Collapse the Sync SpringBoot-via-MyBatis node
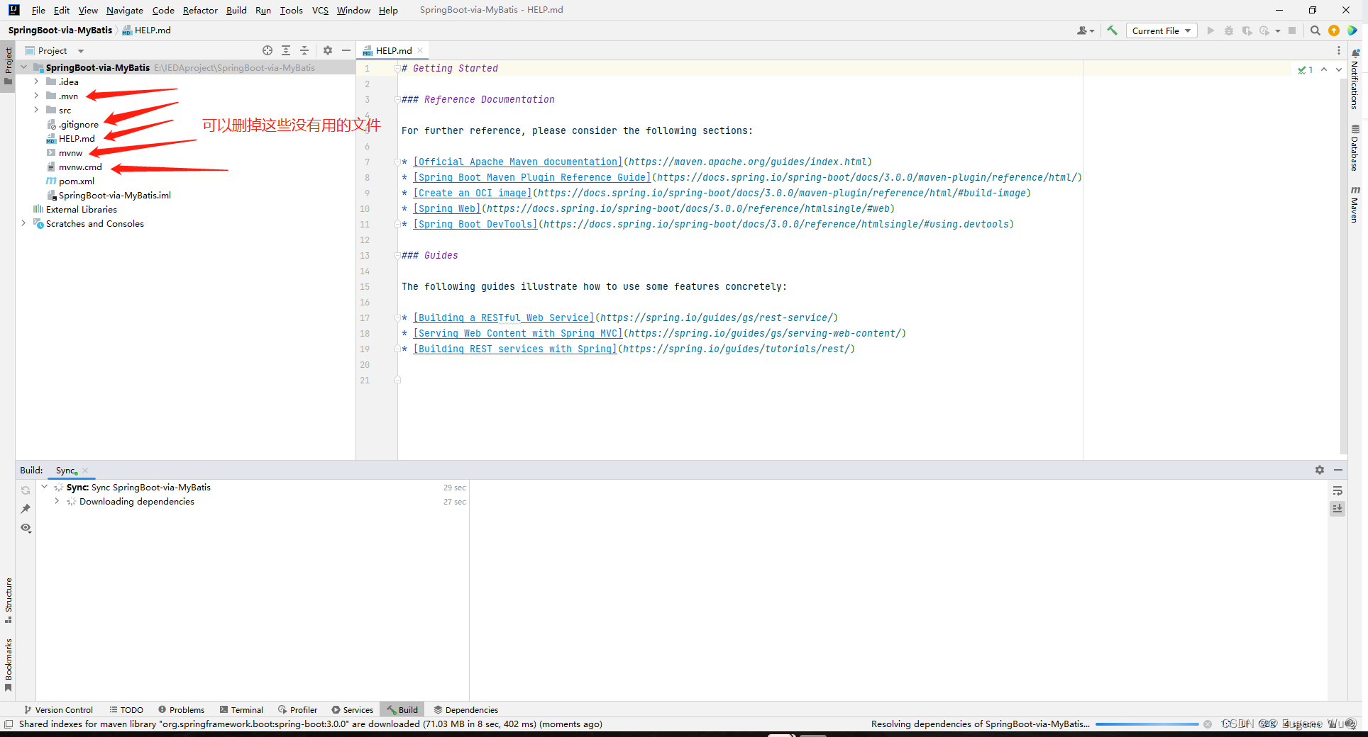 [44, 487]
